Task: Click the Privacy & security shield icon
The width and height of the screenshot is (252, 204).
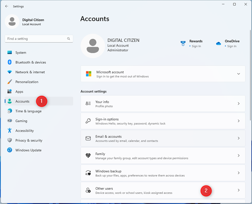Action: pos(10,140)
